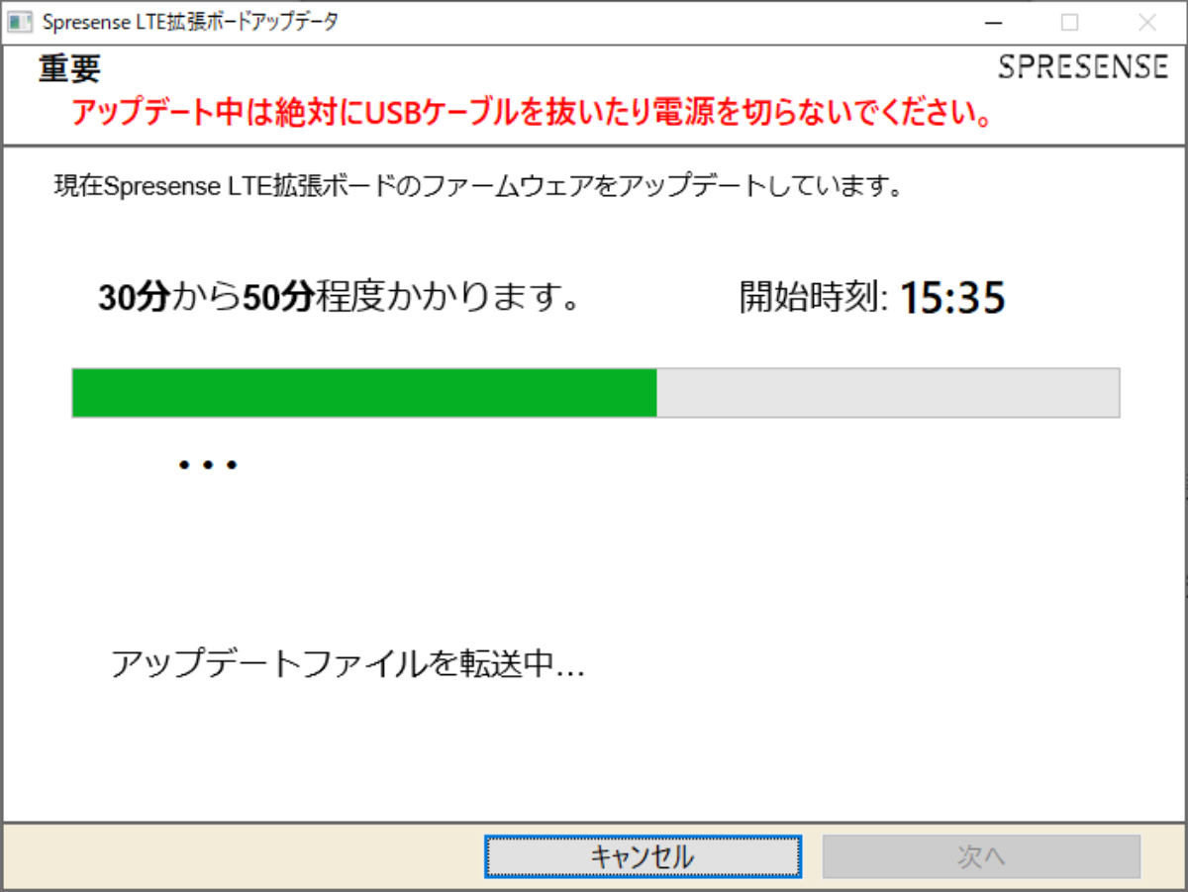Click the キャンセル button
The width and height of the screenshot is (1188, 892).
click(643, 856)
